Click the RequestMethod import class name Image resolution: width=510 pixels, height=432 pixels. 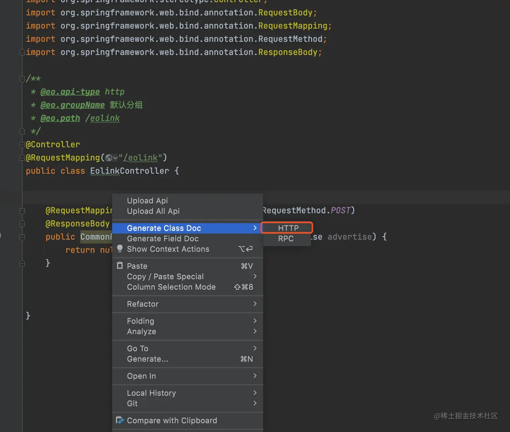tap(290, 39)
